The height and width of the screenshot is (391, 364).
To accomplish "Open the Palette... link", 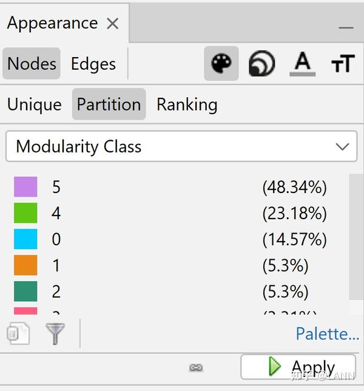I will (x=328, y=333).
